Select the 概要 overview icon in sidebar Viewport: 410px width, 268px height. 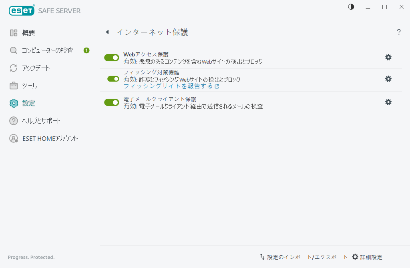coord(13,32)
